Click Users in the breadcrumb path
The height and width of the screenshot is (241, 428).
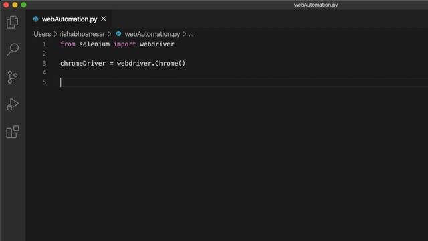pos(42,34)
